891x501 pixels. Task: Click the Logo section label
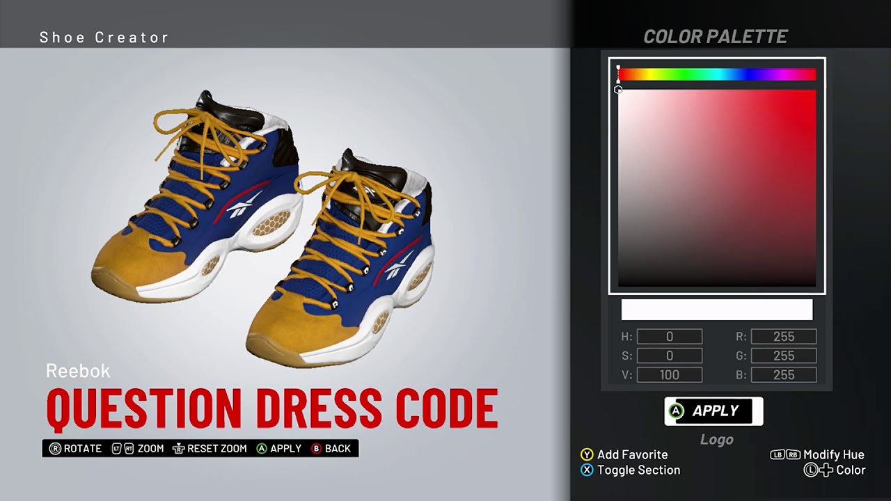click(x=716, y=440)
